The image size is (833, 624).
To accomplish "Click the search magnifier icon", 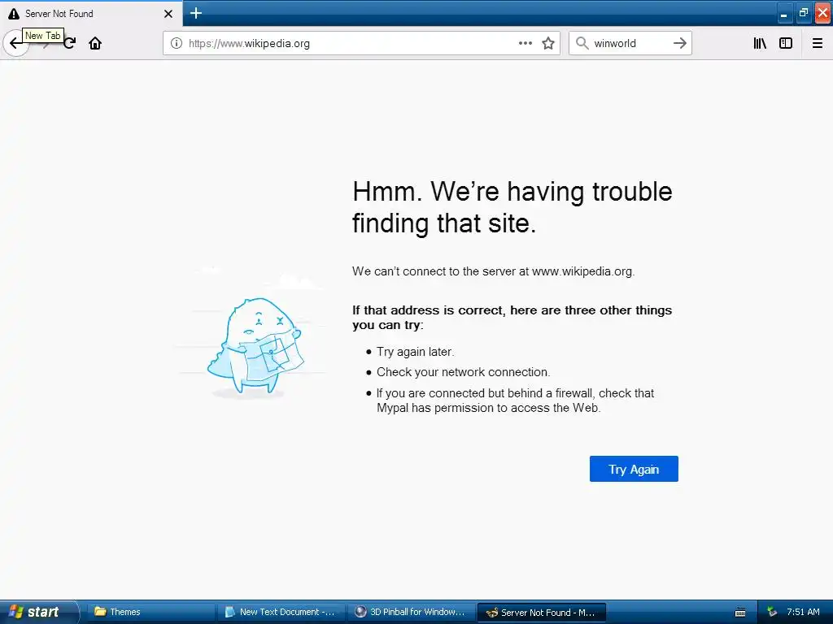I will 582,43.
